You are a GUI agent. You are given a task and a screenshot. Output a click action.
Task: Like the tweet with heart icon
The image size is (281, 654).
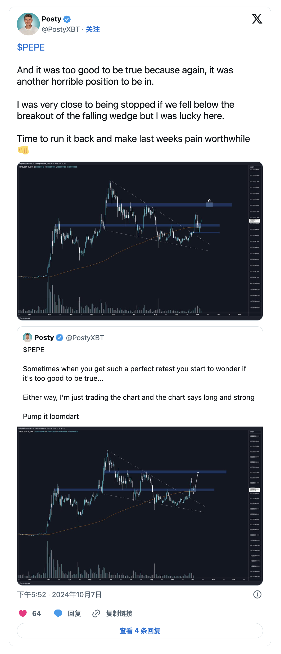tap(23, 613)
